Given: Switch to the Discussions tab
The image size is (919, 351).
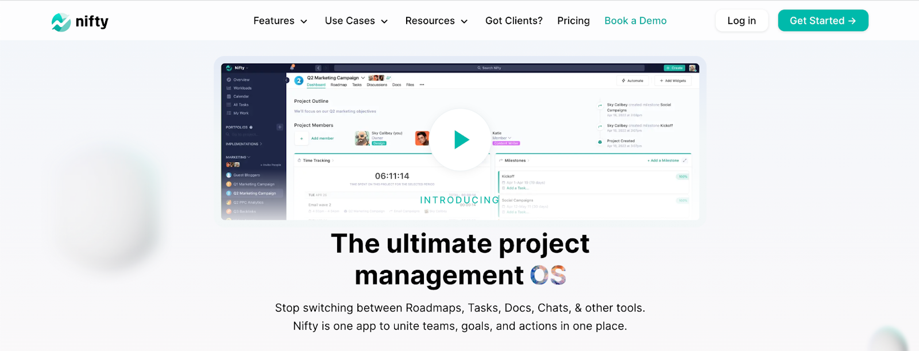Looking at the screenshot, I should 377,85.
